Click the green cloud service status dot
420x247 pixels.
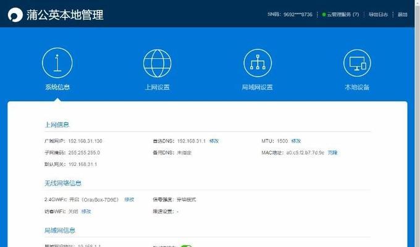[x=324, y=14]
